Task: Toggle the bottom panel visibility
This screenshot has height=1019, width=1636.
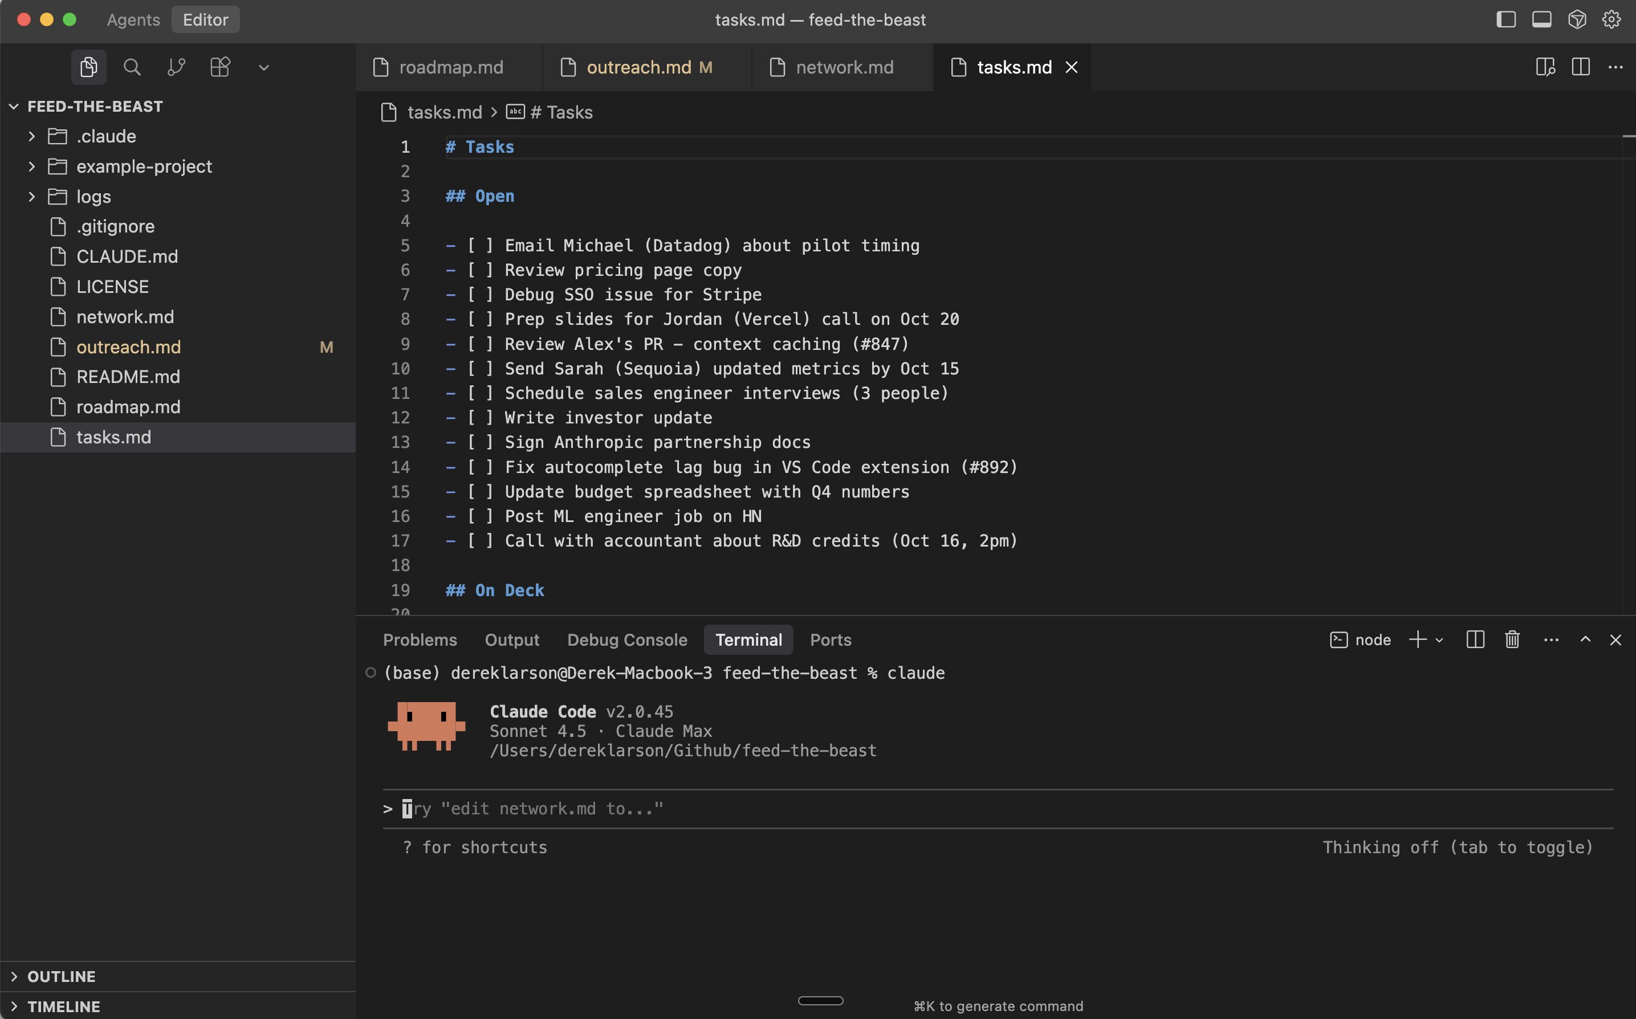Action: (1541, 19)
